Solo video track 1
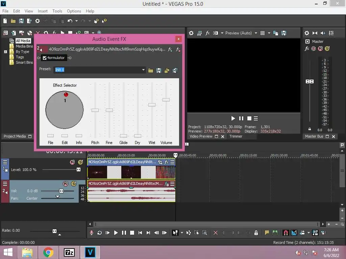 (80, 162)
